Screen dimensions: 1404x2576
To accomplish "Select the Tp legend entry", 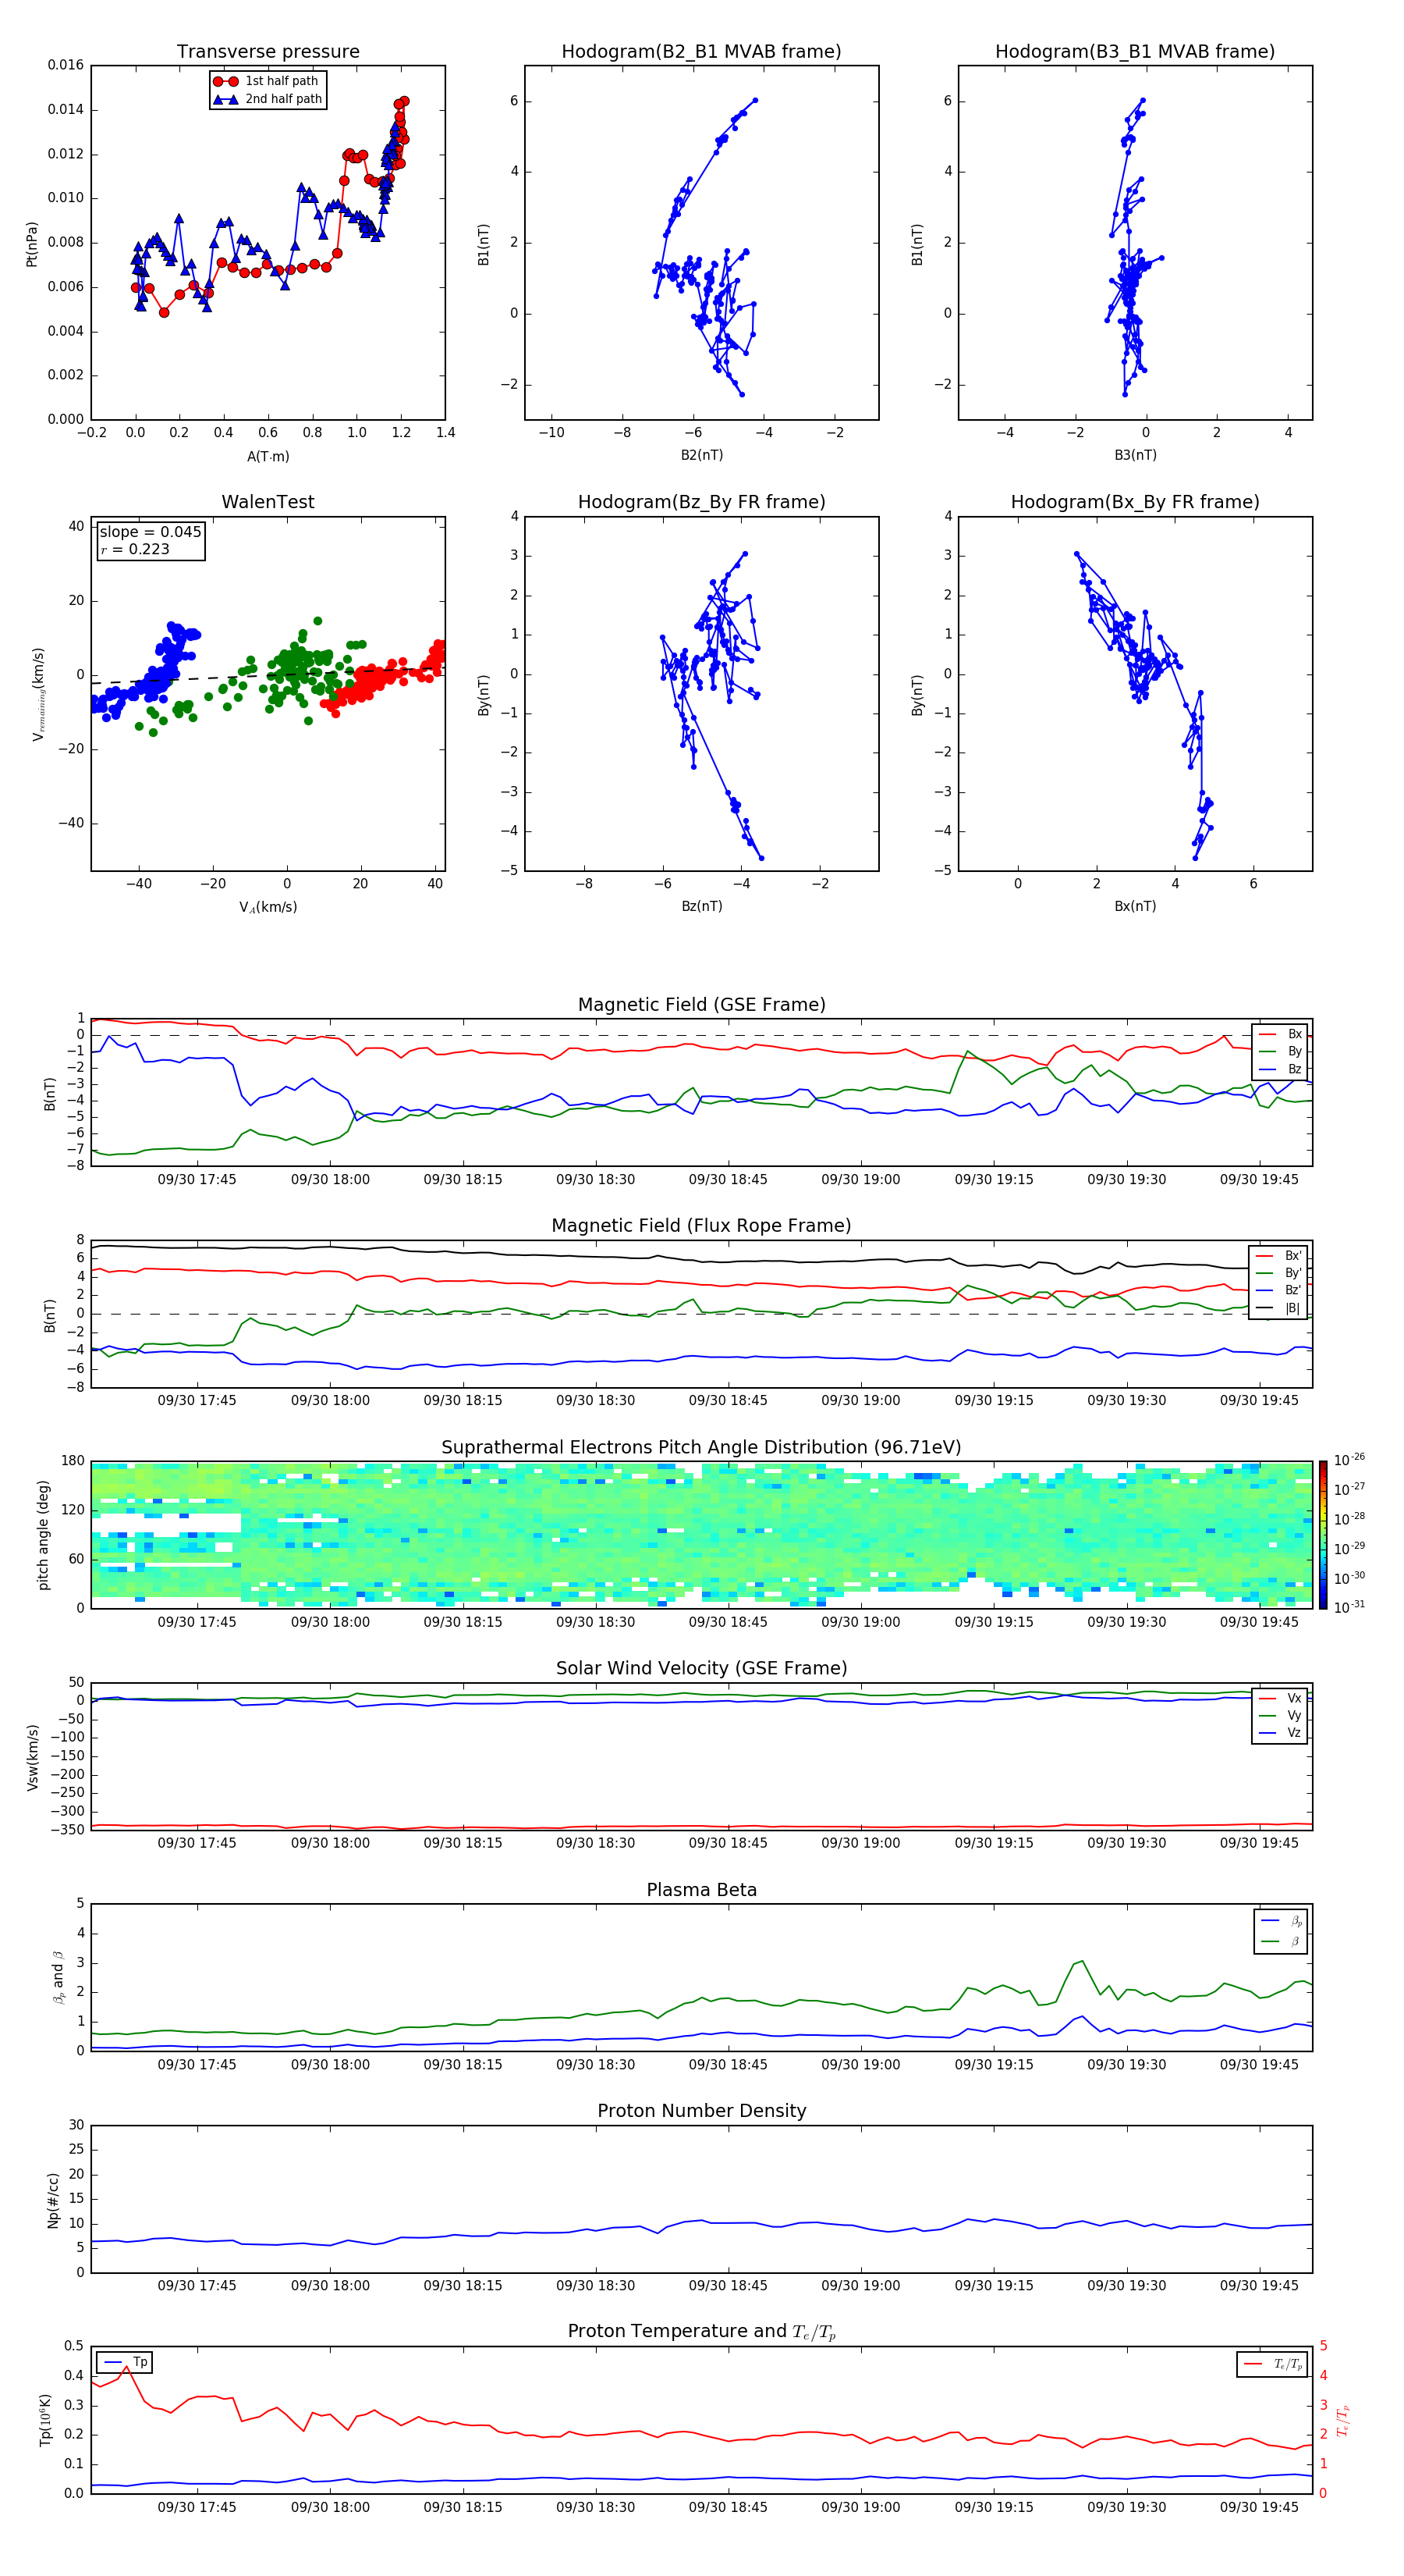I will point(126,2362).
